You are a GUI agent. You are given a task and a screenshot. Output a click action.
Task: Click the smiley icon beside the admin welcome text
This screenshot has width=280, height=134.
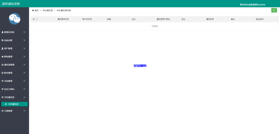point(241,5)
